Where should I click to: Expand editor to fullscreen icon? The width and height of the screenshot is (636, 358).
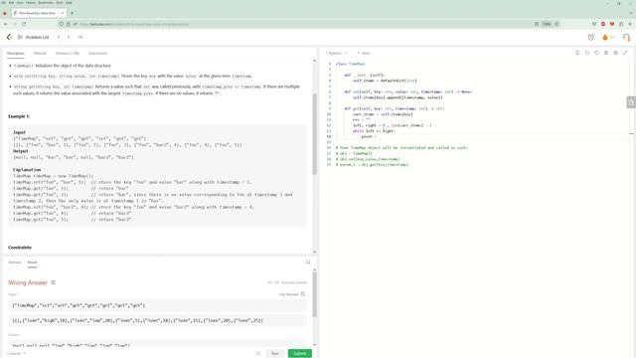625,53
